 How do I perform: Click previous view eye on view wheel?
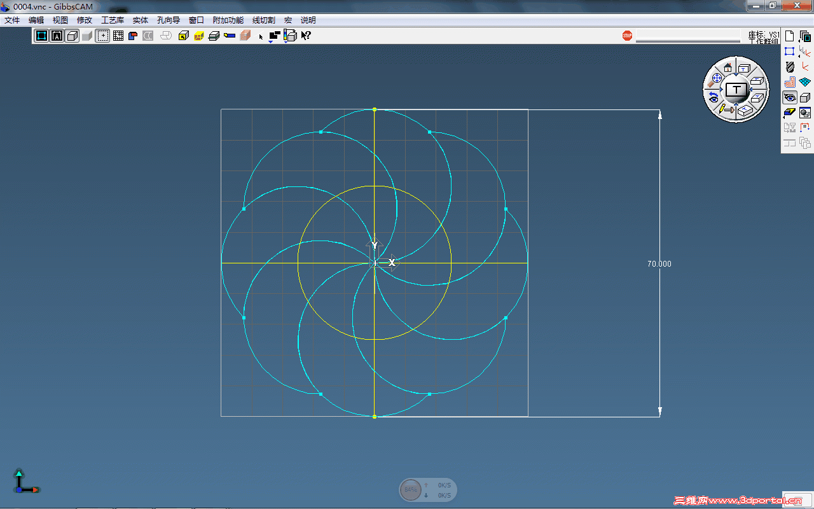[x=714, y=97]
